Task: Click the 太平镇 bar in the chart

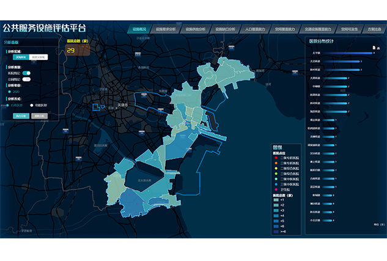Action: (x=347, y=54)
